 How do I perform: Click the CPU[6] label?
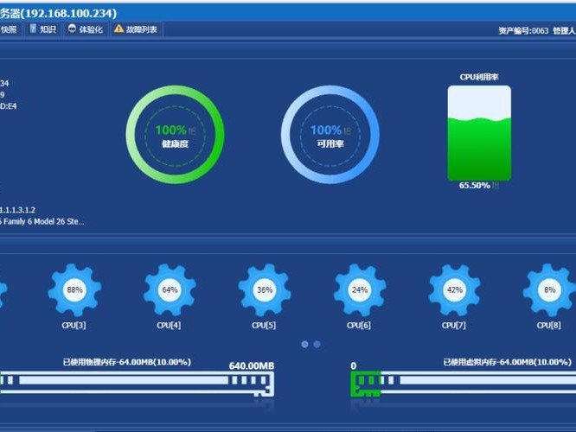click(359, 325)
